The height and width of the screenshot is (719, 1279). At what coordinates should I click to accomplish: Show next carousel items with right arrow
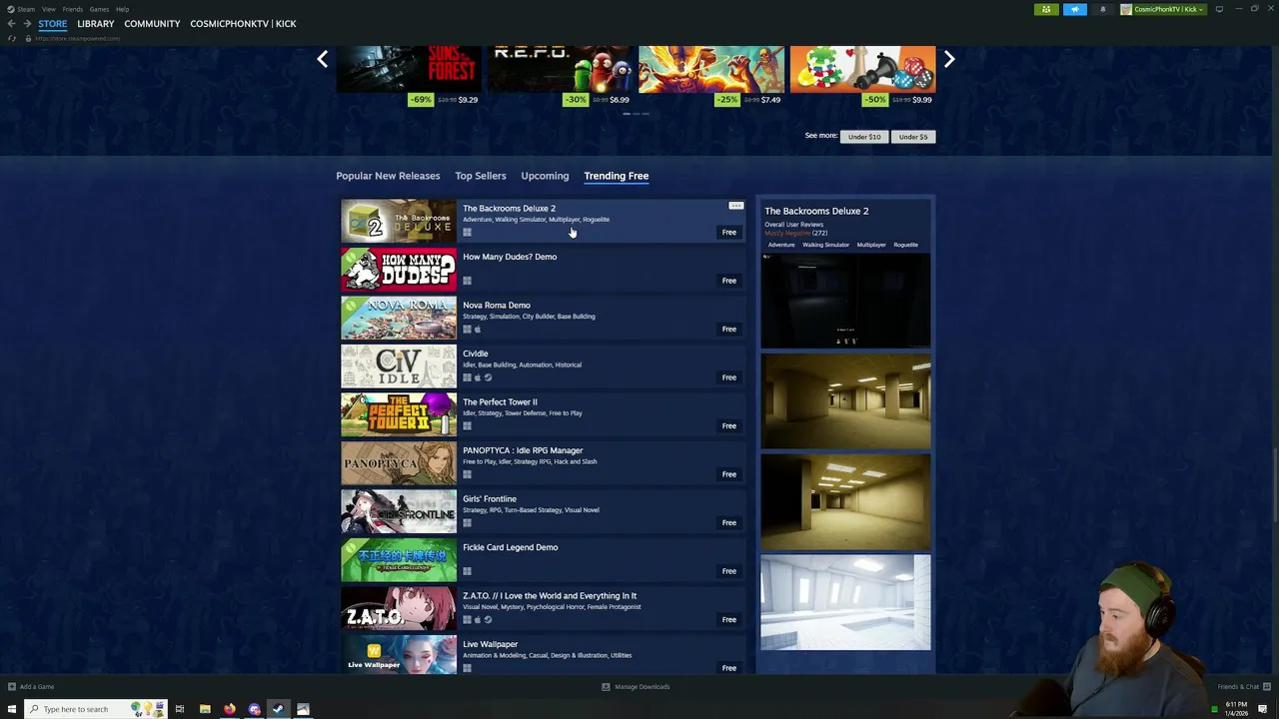pyautogui.click(x=949, y=59)
